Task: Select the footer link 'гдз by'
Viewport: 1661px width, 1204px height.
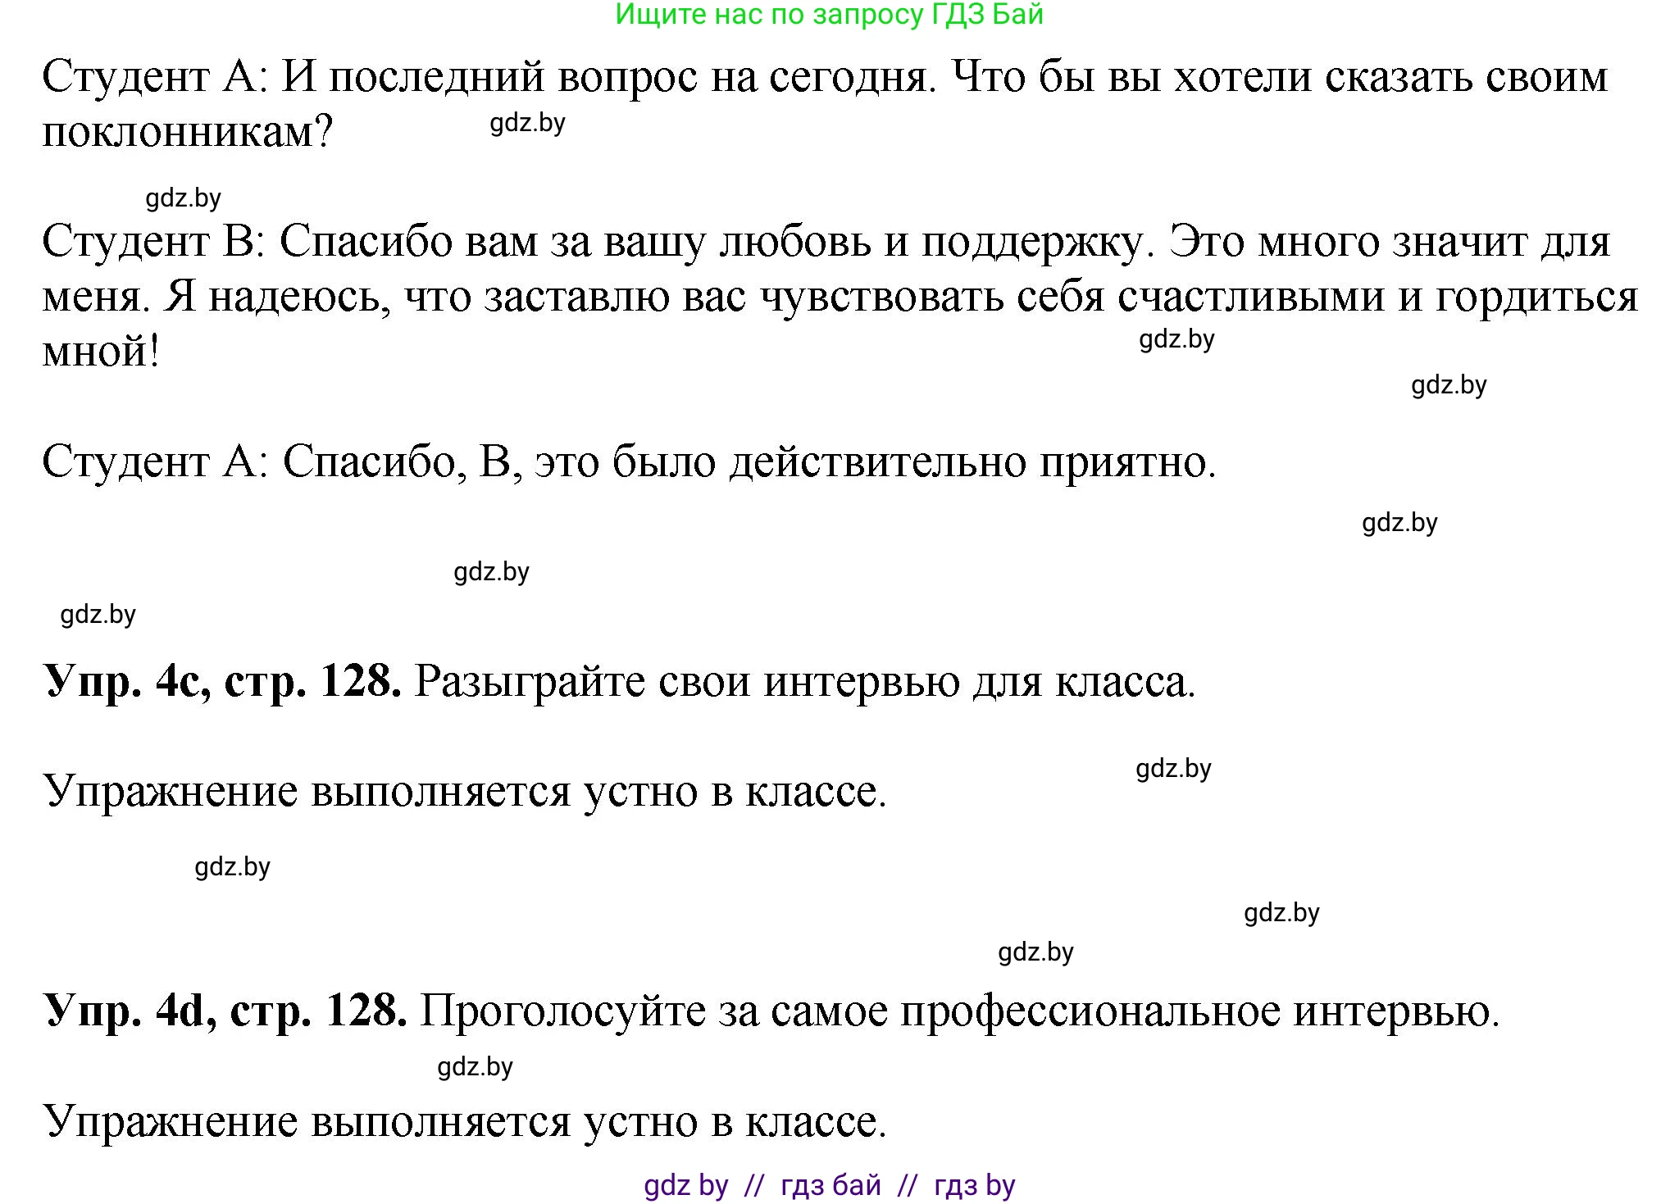Action: pos(972,1184)
